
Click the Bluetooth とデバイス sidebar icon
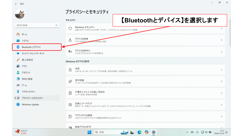pyautogui.click(x=18, y=47)
